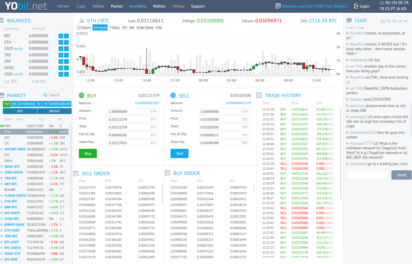Click the Buy Order list icon
The width and height of the screenshot is (412, 264).
click(x=168, y=173)
